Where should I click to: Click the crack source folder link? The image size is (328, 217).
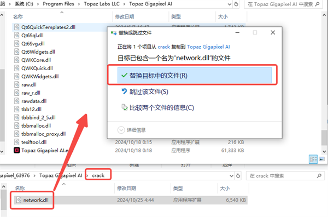click(163, 47)
